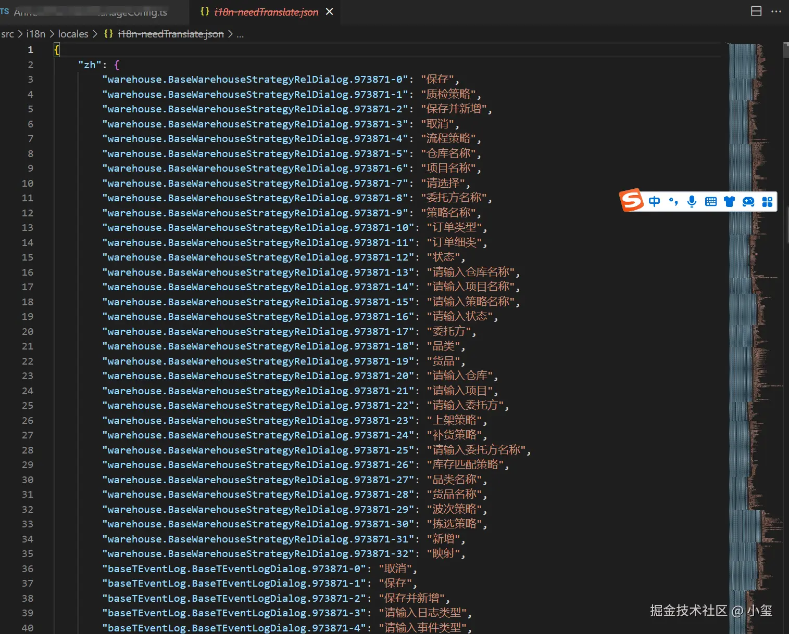Viewport: 789px width, 634px height.
Task: Click the shirt skin icon in IME bar
Action: pos(729,202)
